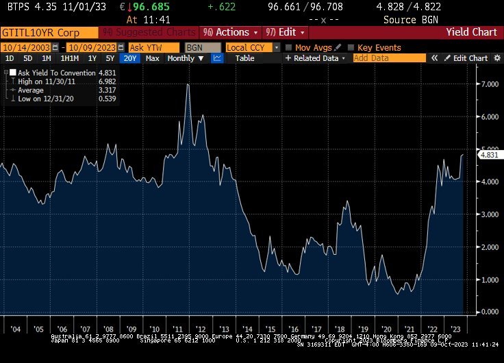Select the Max time range
This screenshot has width=504, height=363.
[152, 59]
